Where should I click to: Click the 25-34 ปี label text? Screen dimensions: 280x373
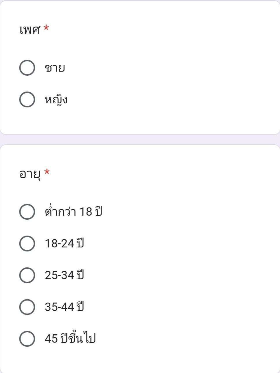pos(64,275)
